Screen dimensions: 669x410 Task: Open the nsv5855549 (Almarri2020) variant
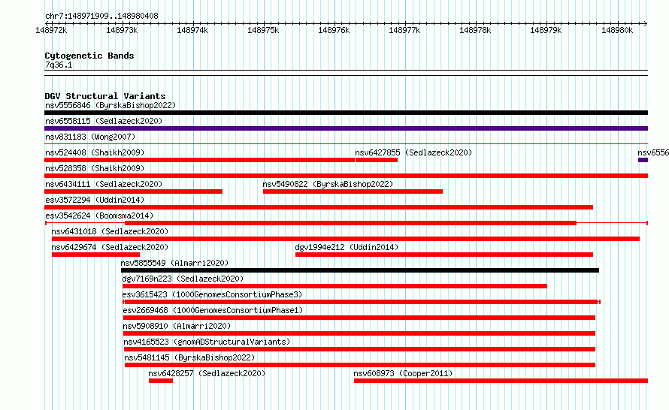(174, 263)
